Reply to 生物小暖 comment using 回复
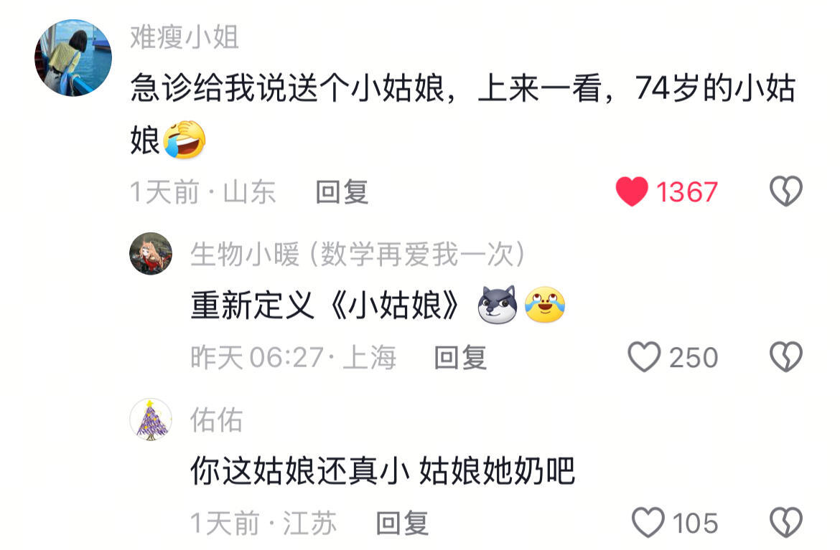 point(460,357)
